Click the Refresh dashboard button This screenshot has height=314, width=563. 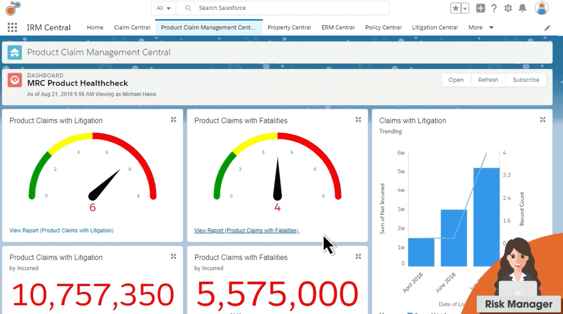pos(488,80)
